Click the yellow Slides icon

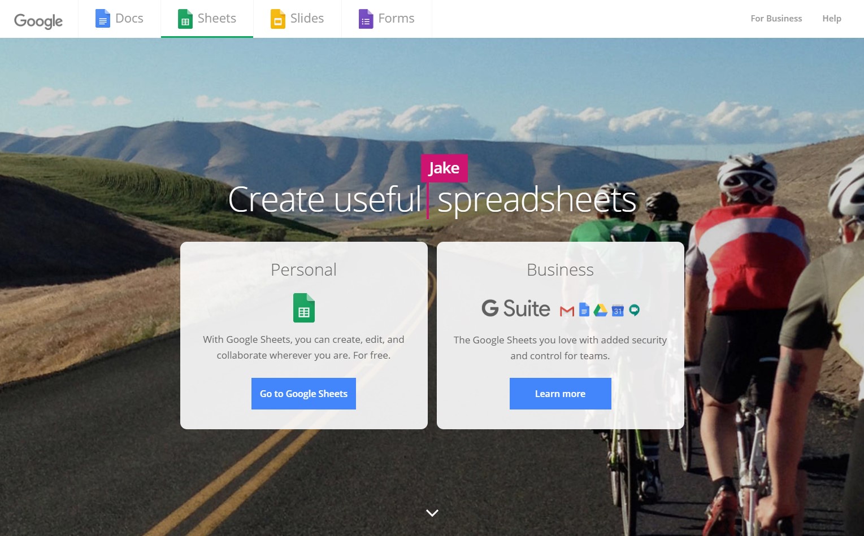click(277, 19)
